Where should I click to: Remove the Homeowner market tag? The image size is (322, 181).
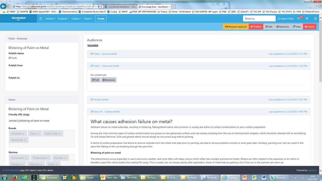point(26,158)
